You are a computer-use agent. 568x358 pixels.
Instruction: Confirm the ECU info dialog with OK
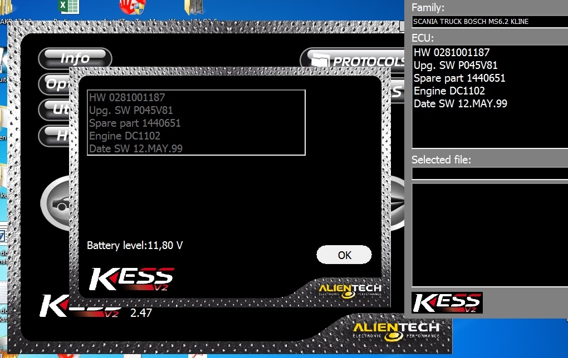[x=344, y=255]
